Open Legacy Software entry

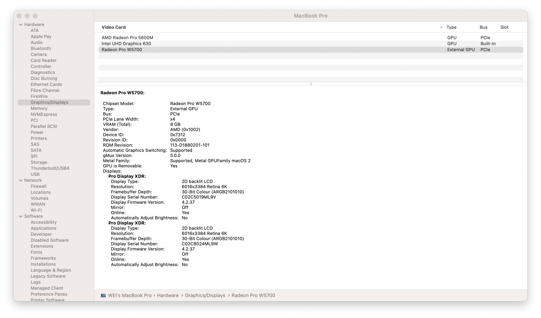[x=48, y=276]
